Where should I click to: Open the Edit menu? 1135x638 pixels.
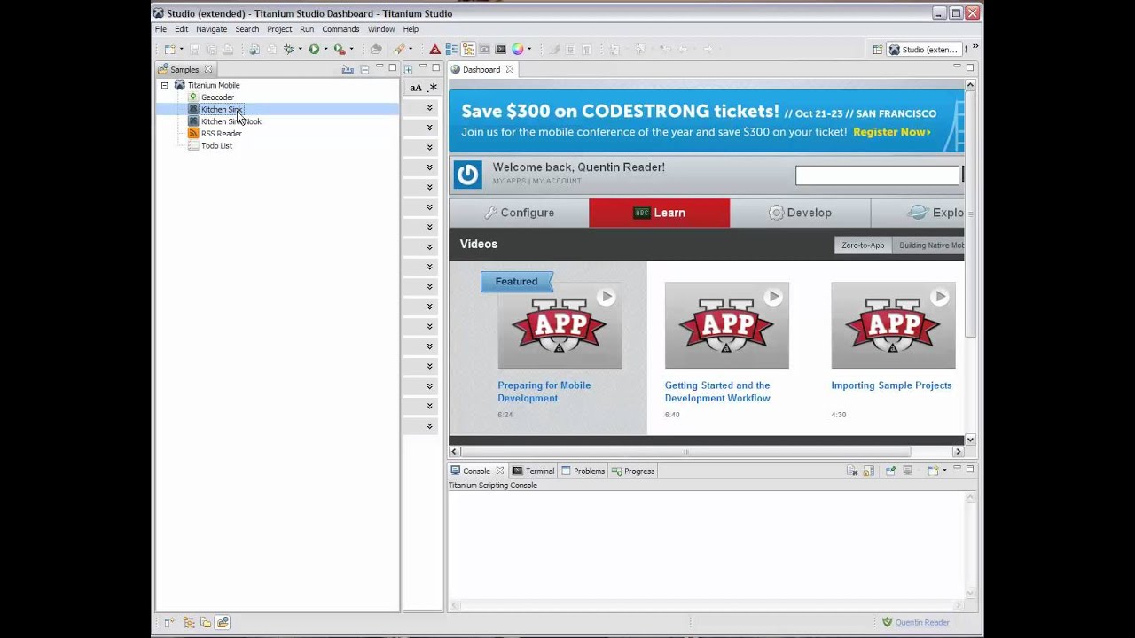181,29
